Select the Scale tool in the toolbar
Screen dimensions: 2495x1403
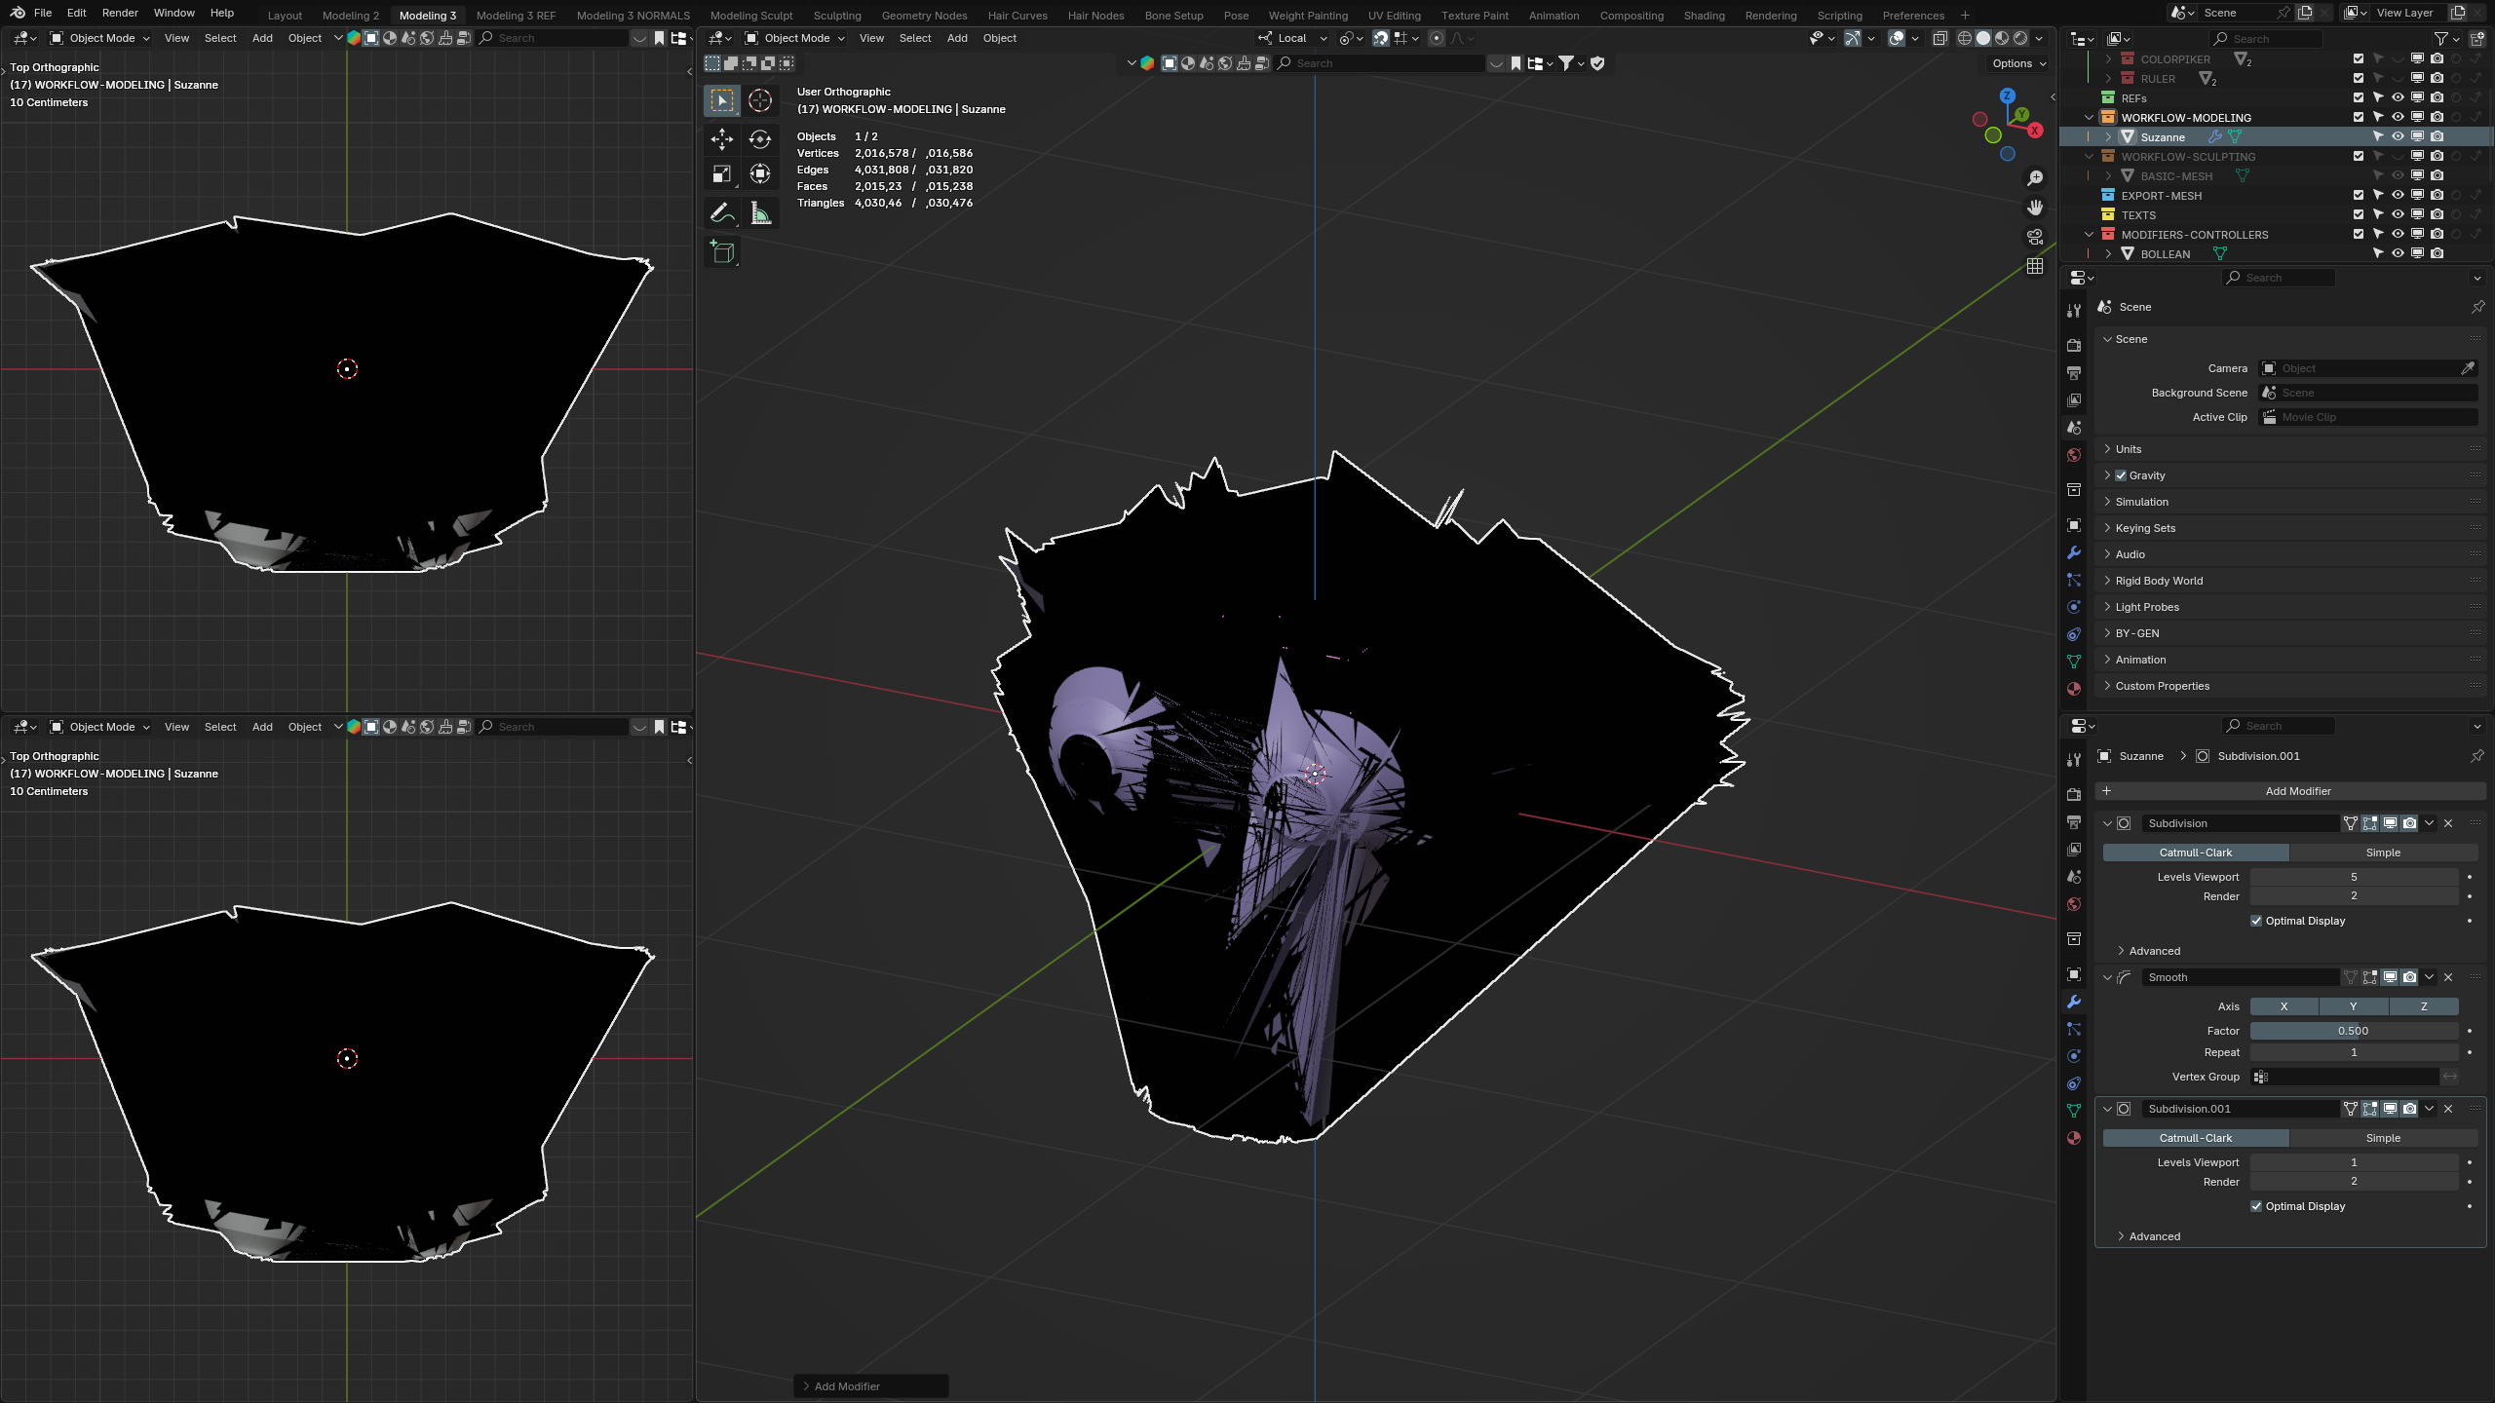pos(721,174)
